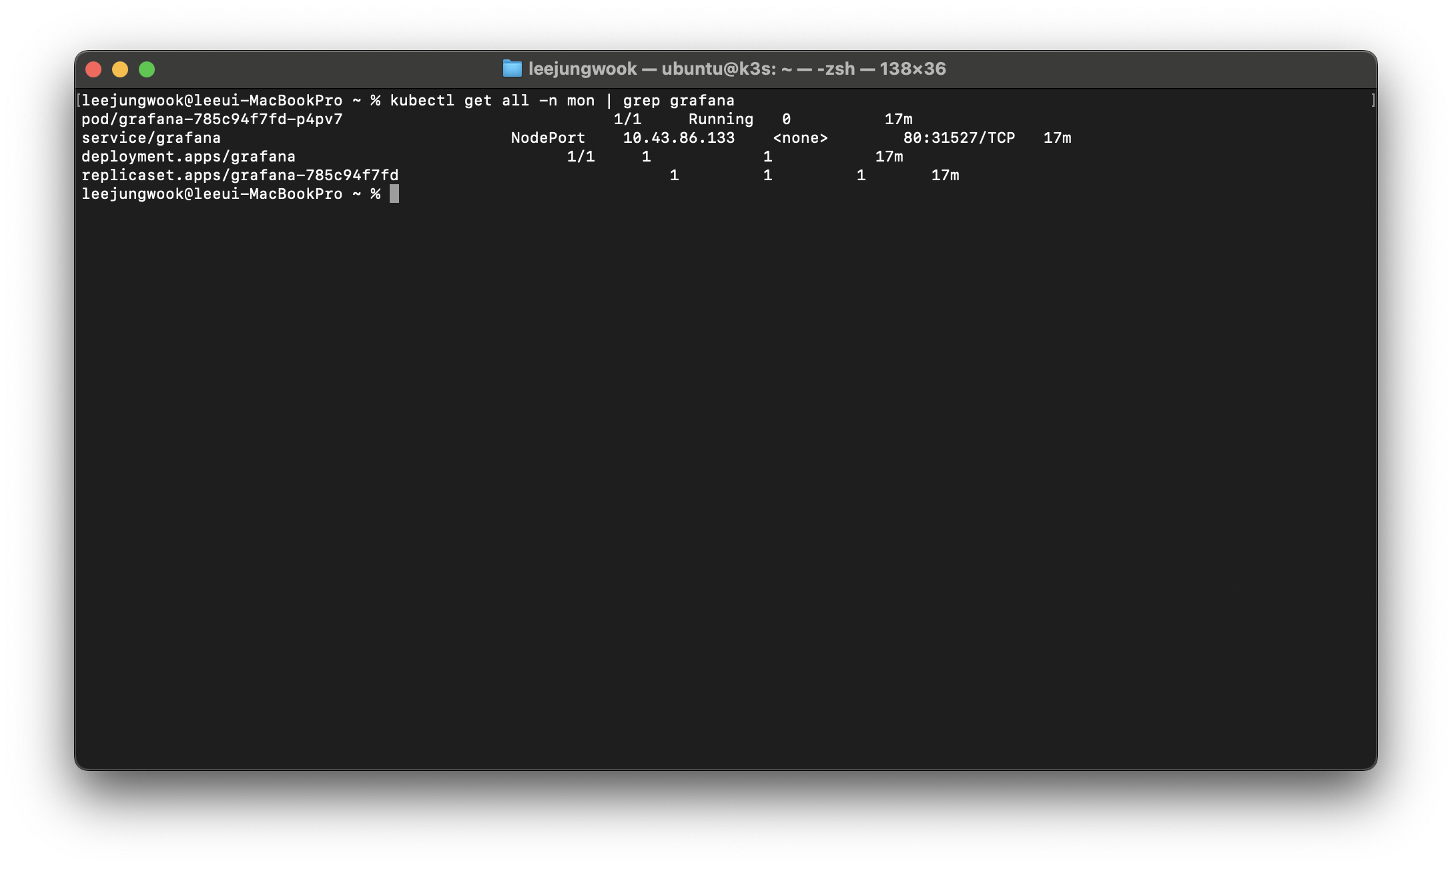Click the pod age 17m
The image size is (1452, 869).
tap(898, 119)
